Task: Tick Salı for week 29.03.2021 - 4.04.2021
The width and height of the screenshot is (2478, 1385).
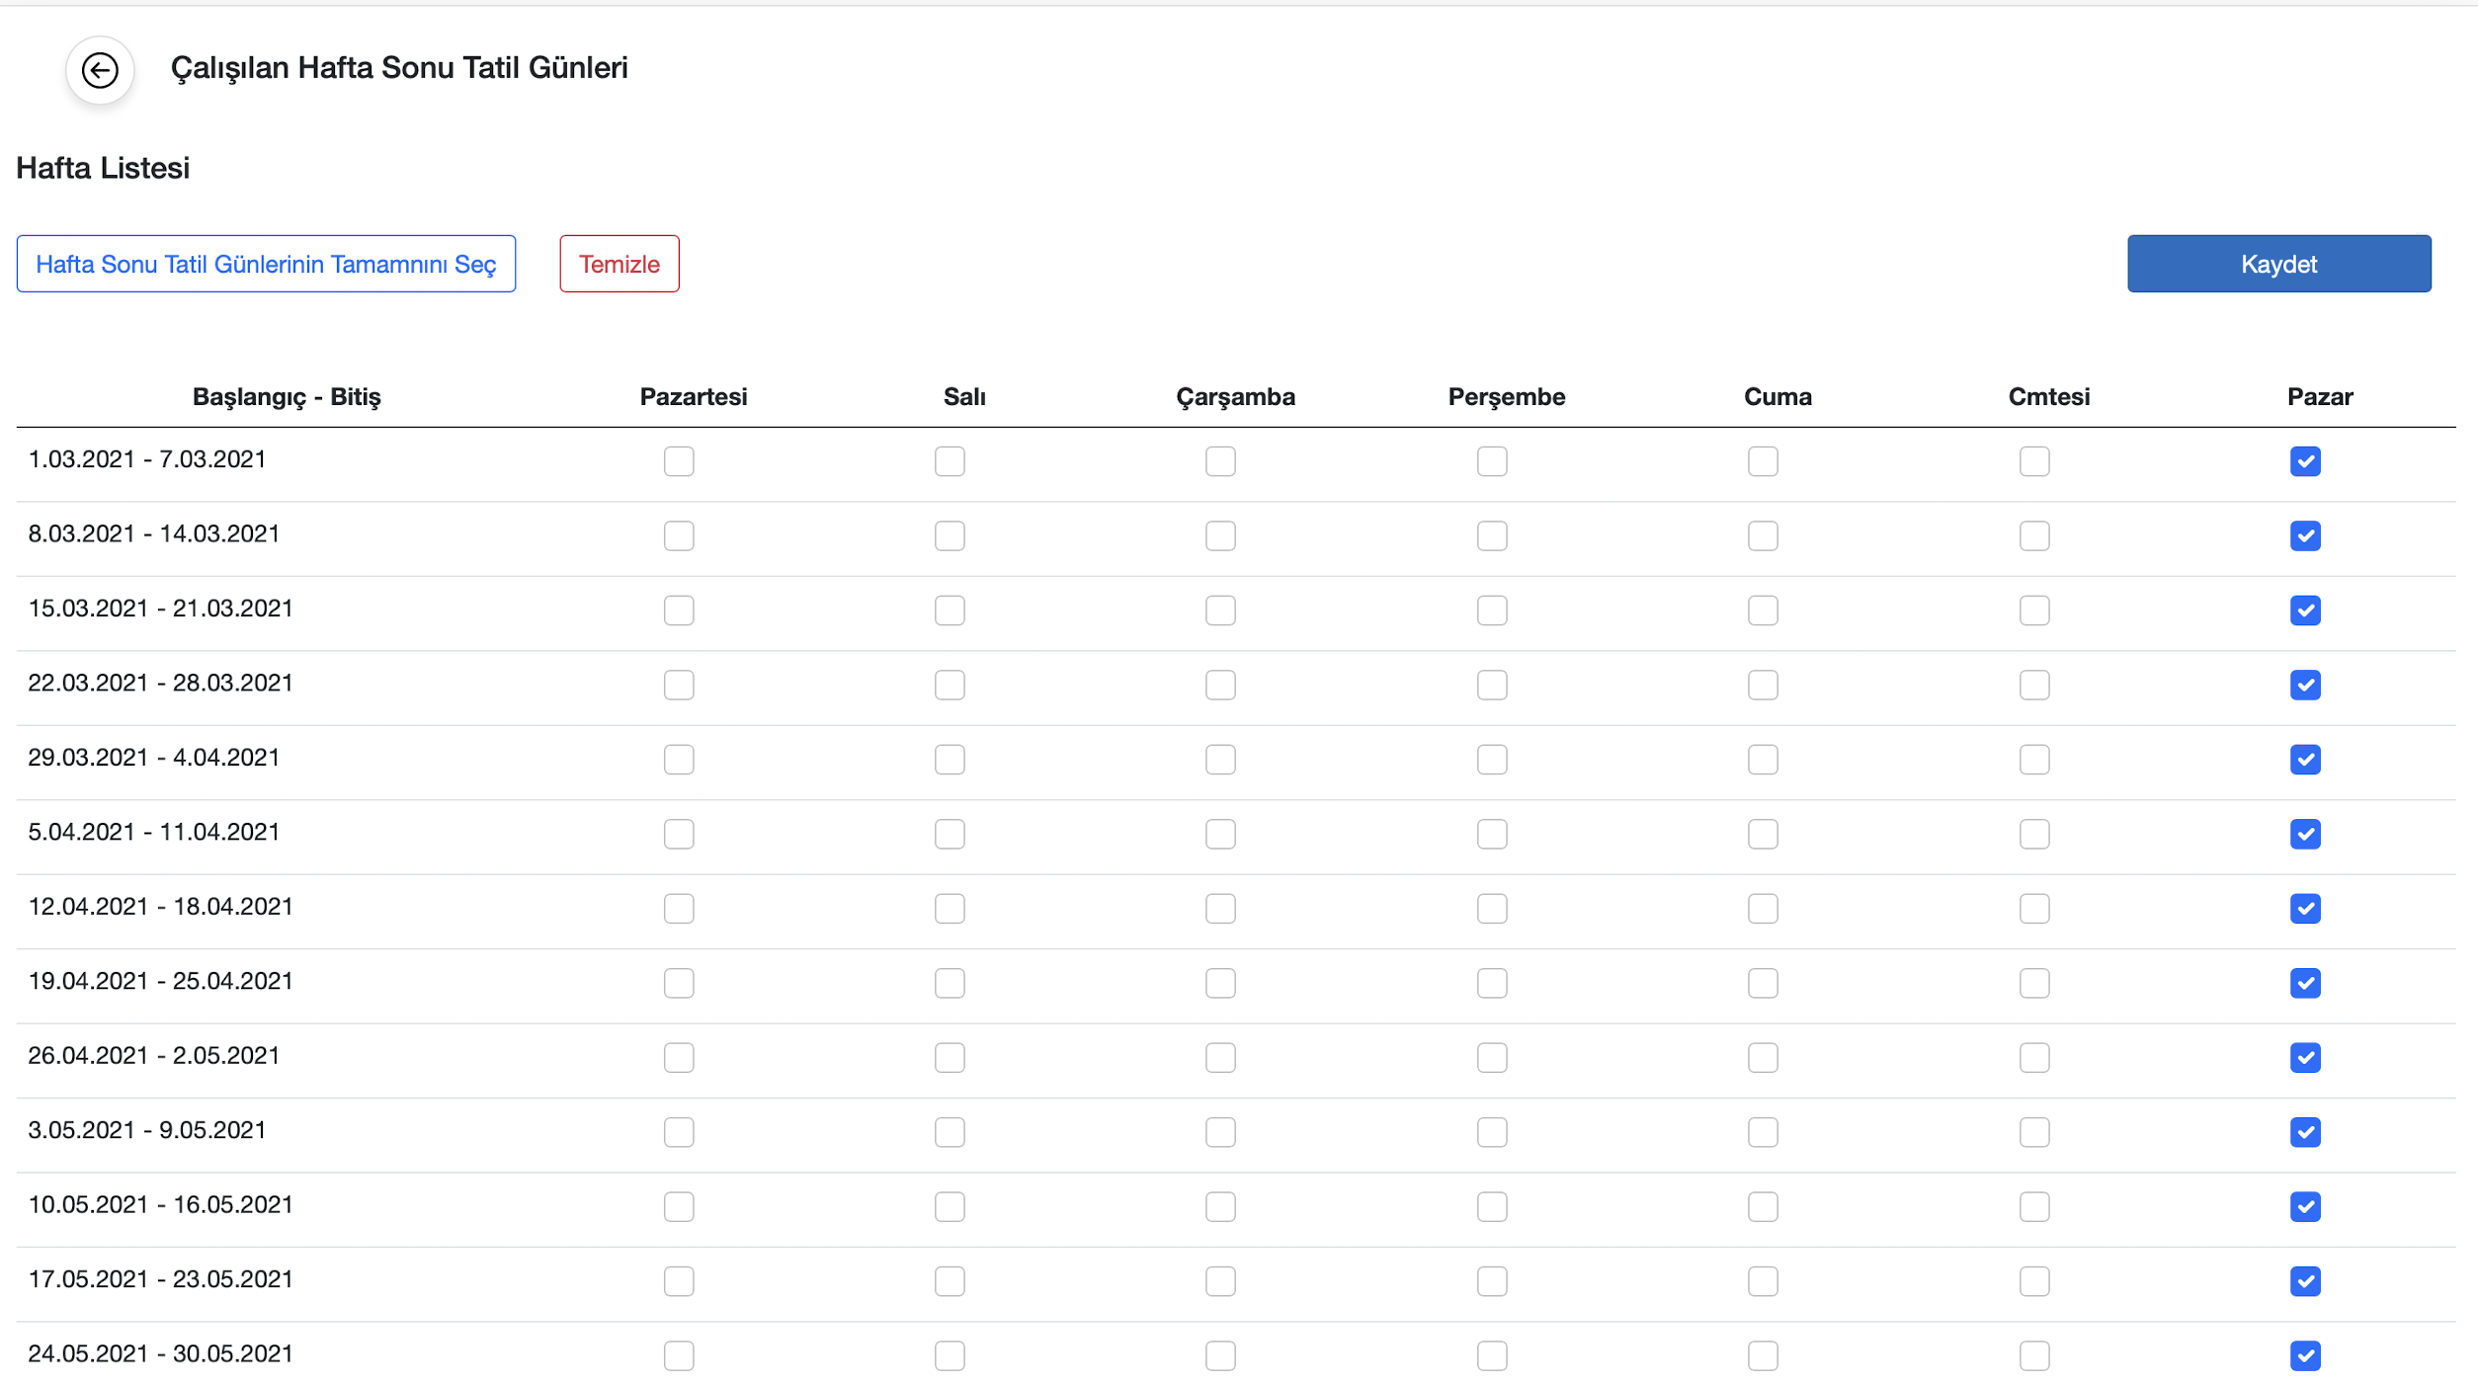Action: click(950, 760)
